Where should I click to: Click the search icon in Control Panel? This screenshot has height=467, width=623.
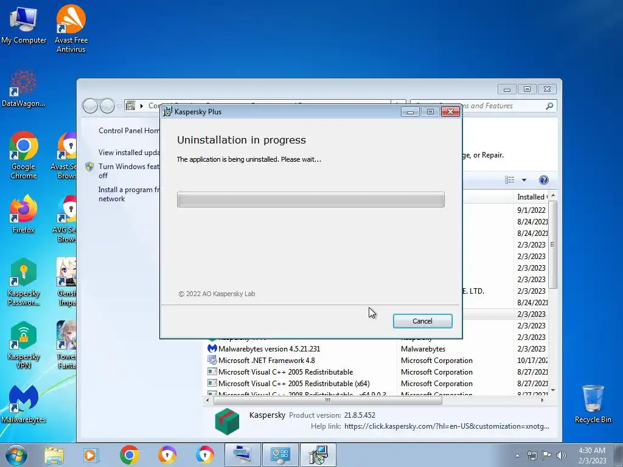click(x=549, y=106)
